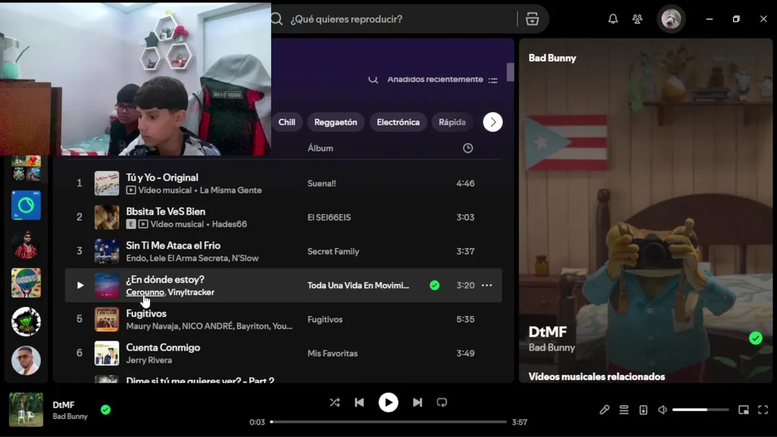Screen dimensions: 777x437
Task: Sort by the duration clock icon
Action: click(468, 148)
